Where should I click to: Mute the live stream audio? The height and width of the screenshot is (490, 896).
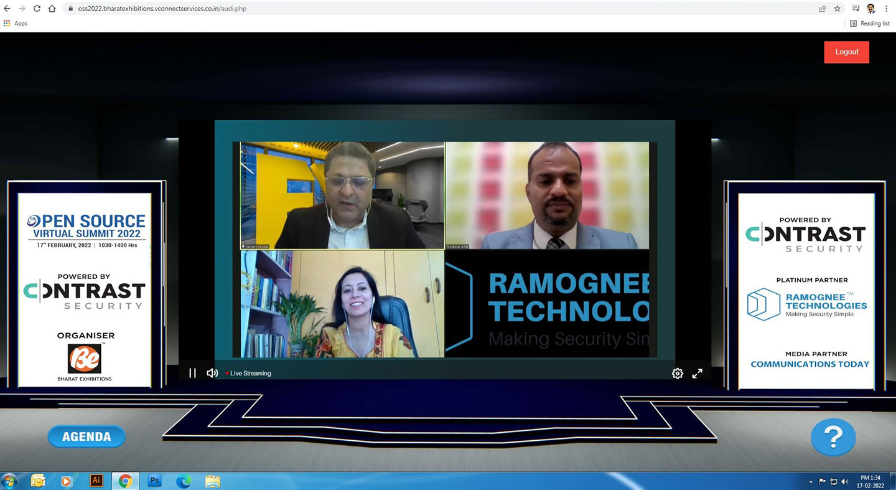(212, 373)
